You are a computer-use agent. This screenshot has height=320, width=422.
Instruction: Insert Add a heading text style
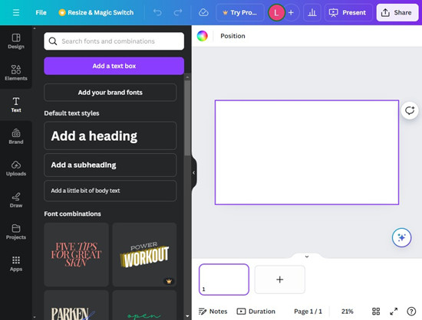110,136
